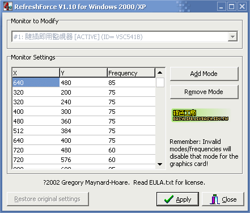Click the X cell of the 320 x 200 row
The width and height of the screenshot is (250, 213).
pyautogui.click(x=36, y=92)
